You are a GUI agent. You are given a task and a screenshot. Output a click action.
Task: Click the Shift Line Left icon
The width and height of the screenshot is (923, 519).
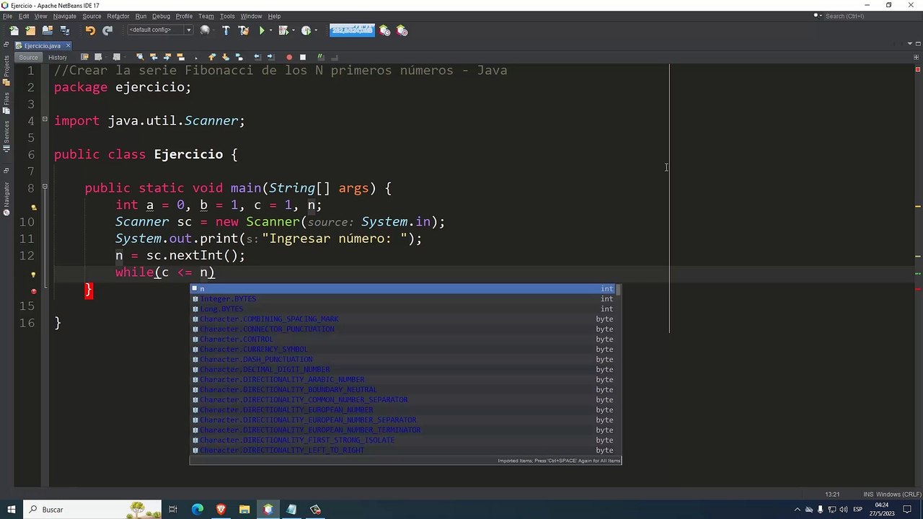tap(257, 57)
